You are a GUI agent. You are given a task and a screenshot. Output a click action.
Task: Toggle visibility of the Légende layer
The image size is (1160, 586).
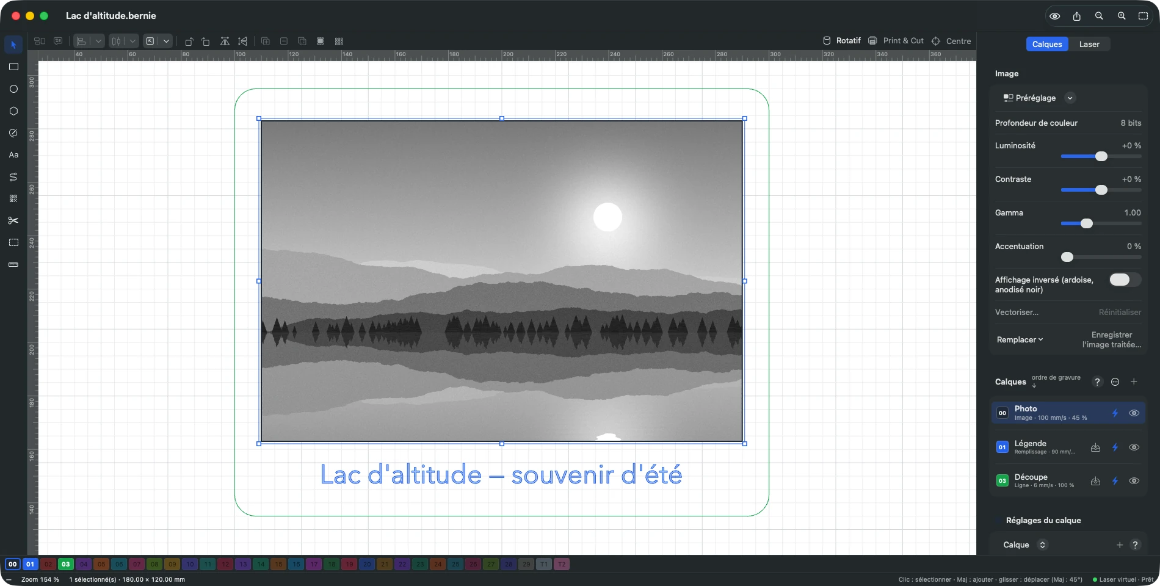point(1134,447)
